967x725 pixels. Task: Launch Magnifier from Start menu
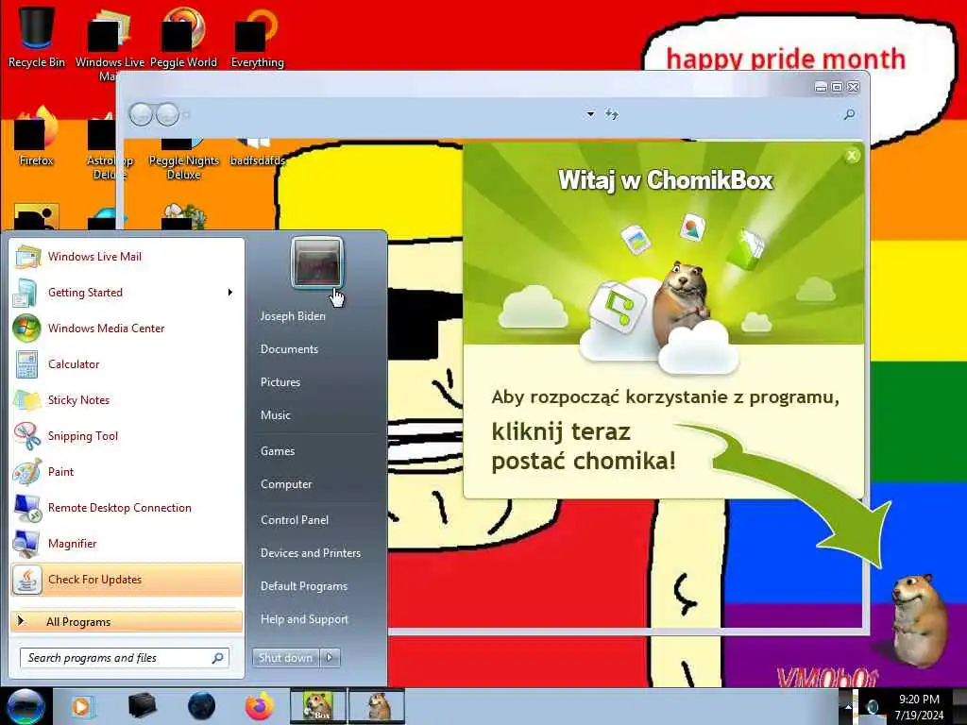pyautogui.click(x=127, y=543)
